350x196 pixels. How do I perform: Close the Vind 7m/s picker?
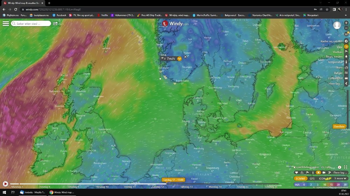tap(185, 57)
